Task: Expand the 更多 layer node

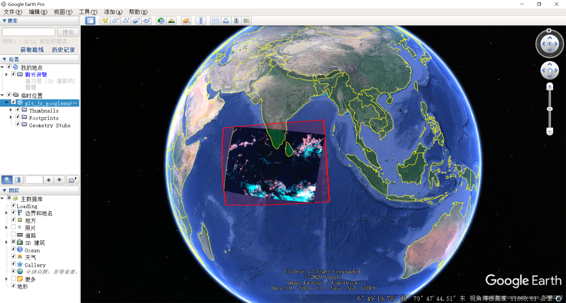Action: (x=6, y=279)
